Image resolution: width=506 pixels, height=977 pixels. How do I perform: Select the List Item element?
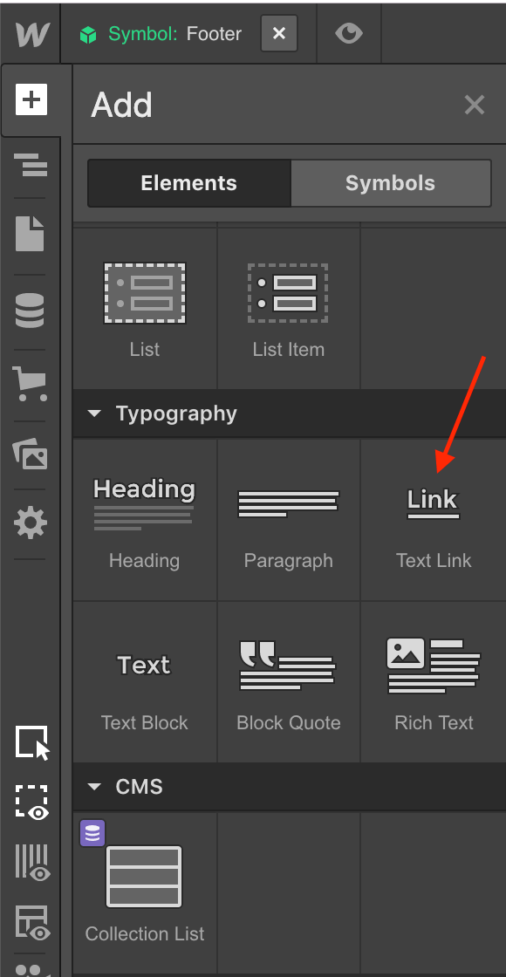pos(289,309)
